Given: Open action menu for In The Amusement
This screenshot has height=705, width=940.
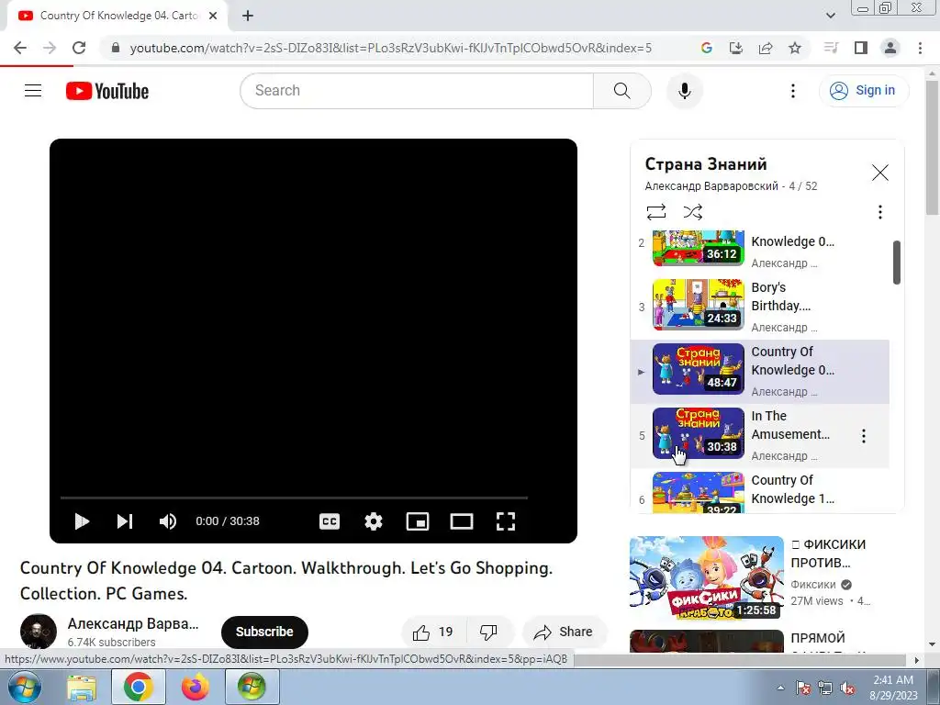Looking at the screenshot, I should pyautogui.click(x=864, y=436).
